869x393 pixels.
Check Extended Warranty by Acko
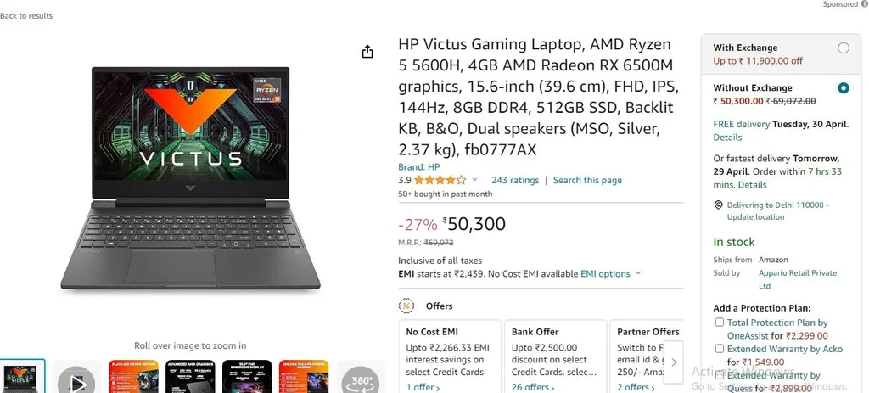pos(720,349)
